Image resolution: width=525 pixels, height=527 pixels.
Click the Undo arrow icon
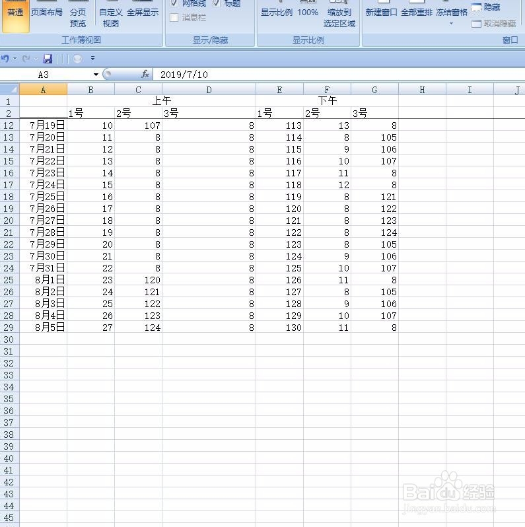(x=5, y=59)
